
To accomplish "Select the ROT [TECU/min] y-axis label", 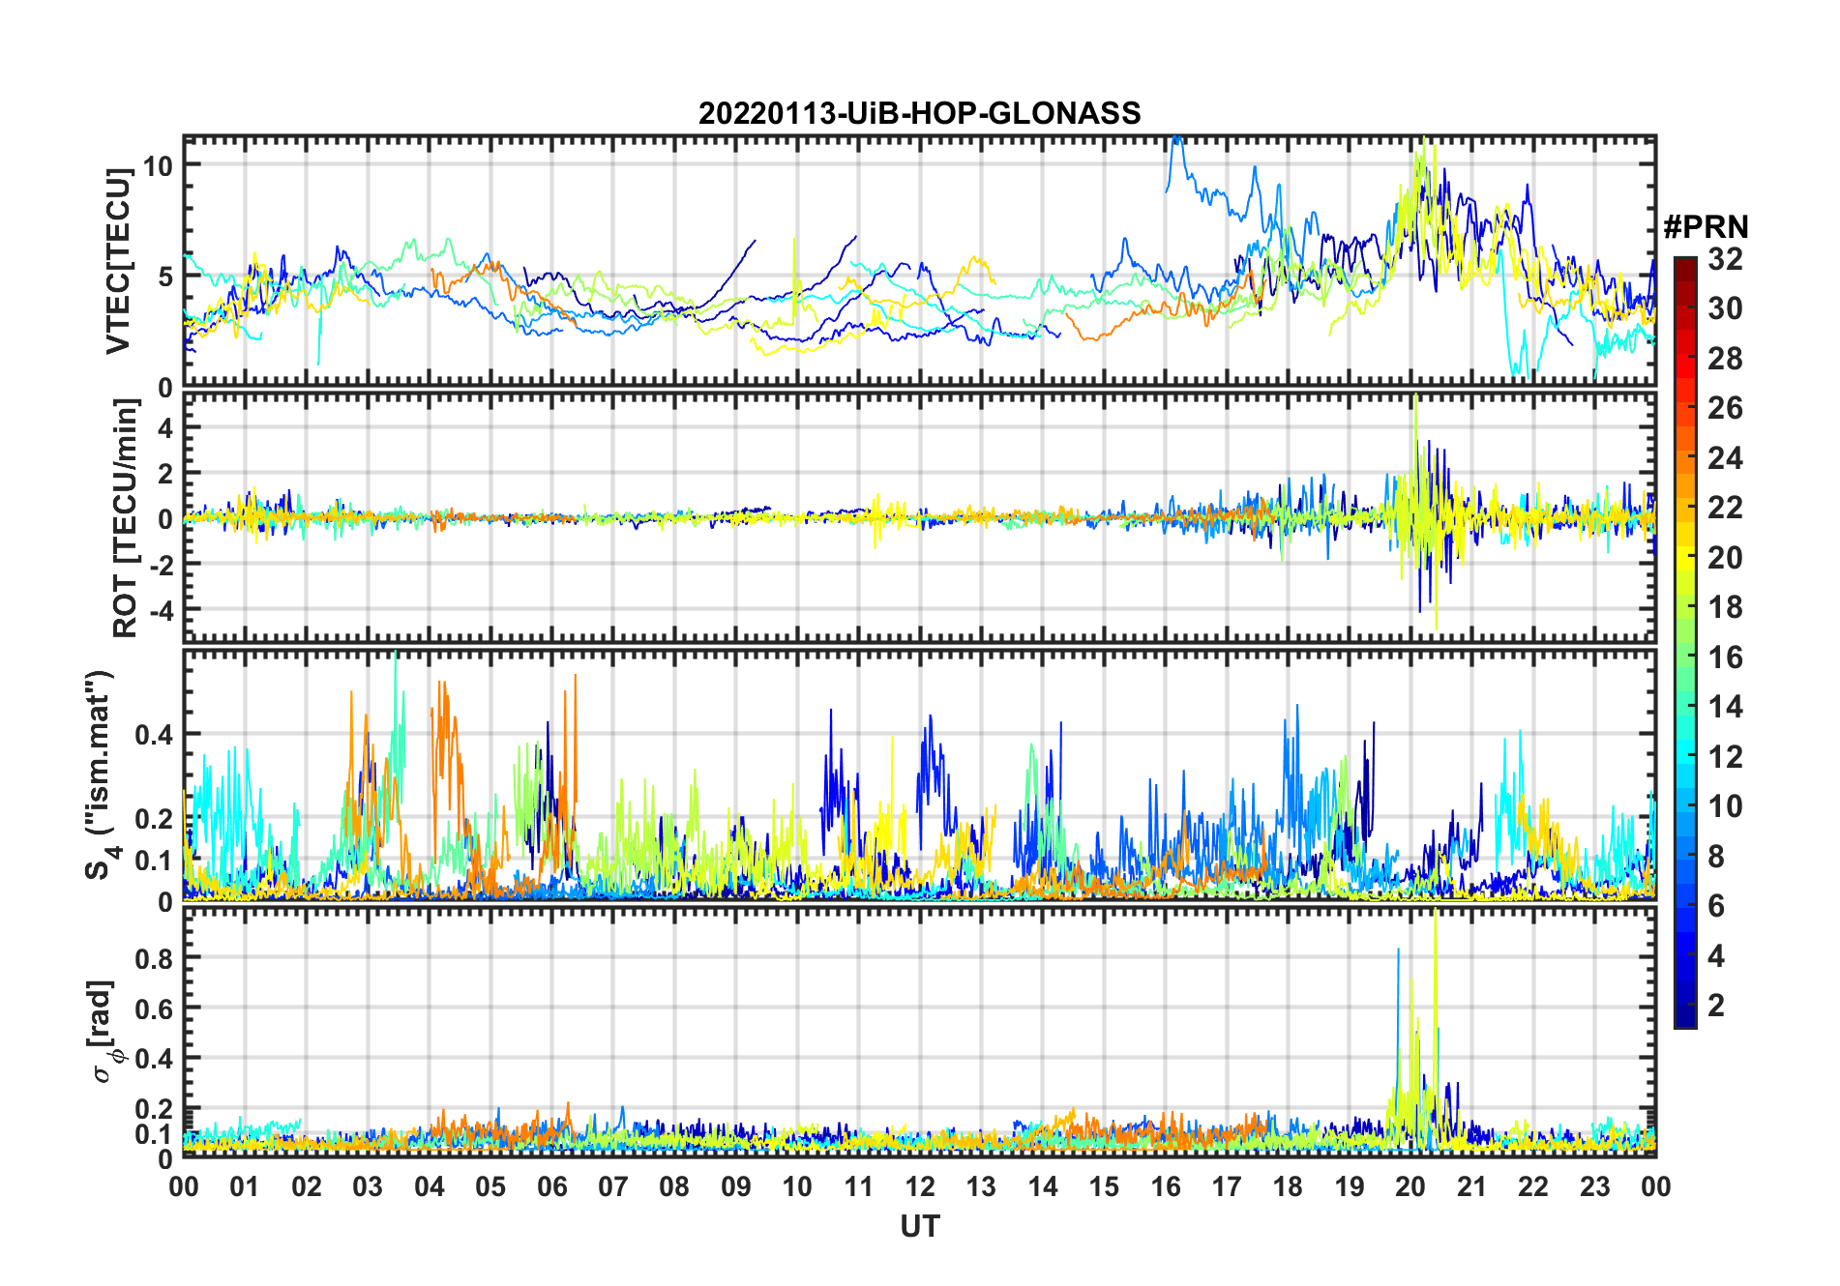I will pyautogui.click(x=126, y=518).
